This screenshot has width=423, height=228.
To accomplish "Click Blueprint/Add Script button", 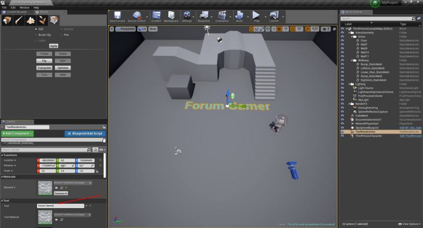I will (85, 134).
